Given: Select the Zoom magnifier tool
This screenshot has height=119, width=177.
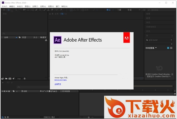Looking at the screenshot, I should [x=16, y=10].
